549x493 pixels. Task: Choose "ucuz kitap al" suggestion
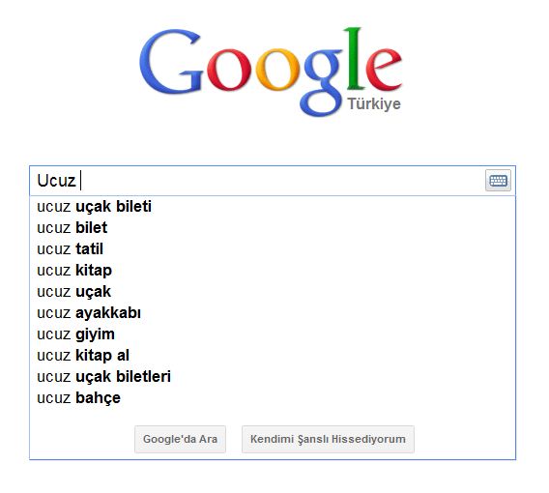pos(273,356)
